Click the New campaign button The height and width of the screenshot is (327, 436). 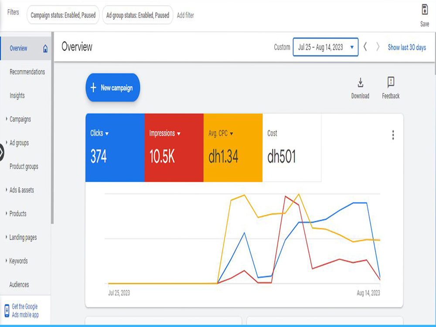pos(112,88)
